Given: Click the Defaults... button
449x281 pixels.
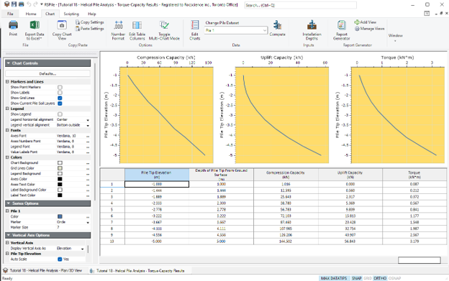Looking at the screenshot, I should [47, 74].
